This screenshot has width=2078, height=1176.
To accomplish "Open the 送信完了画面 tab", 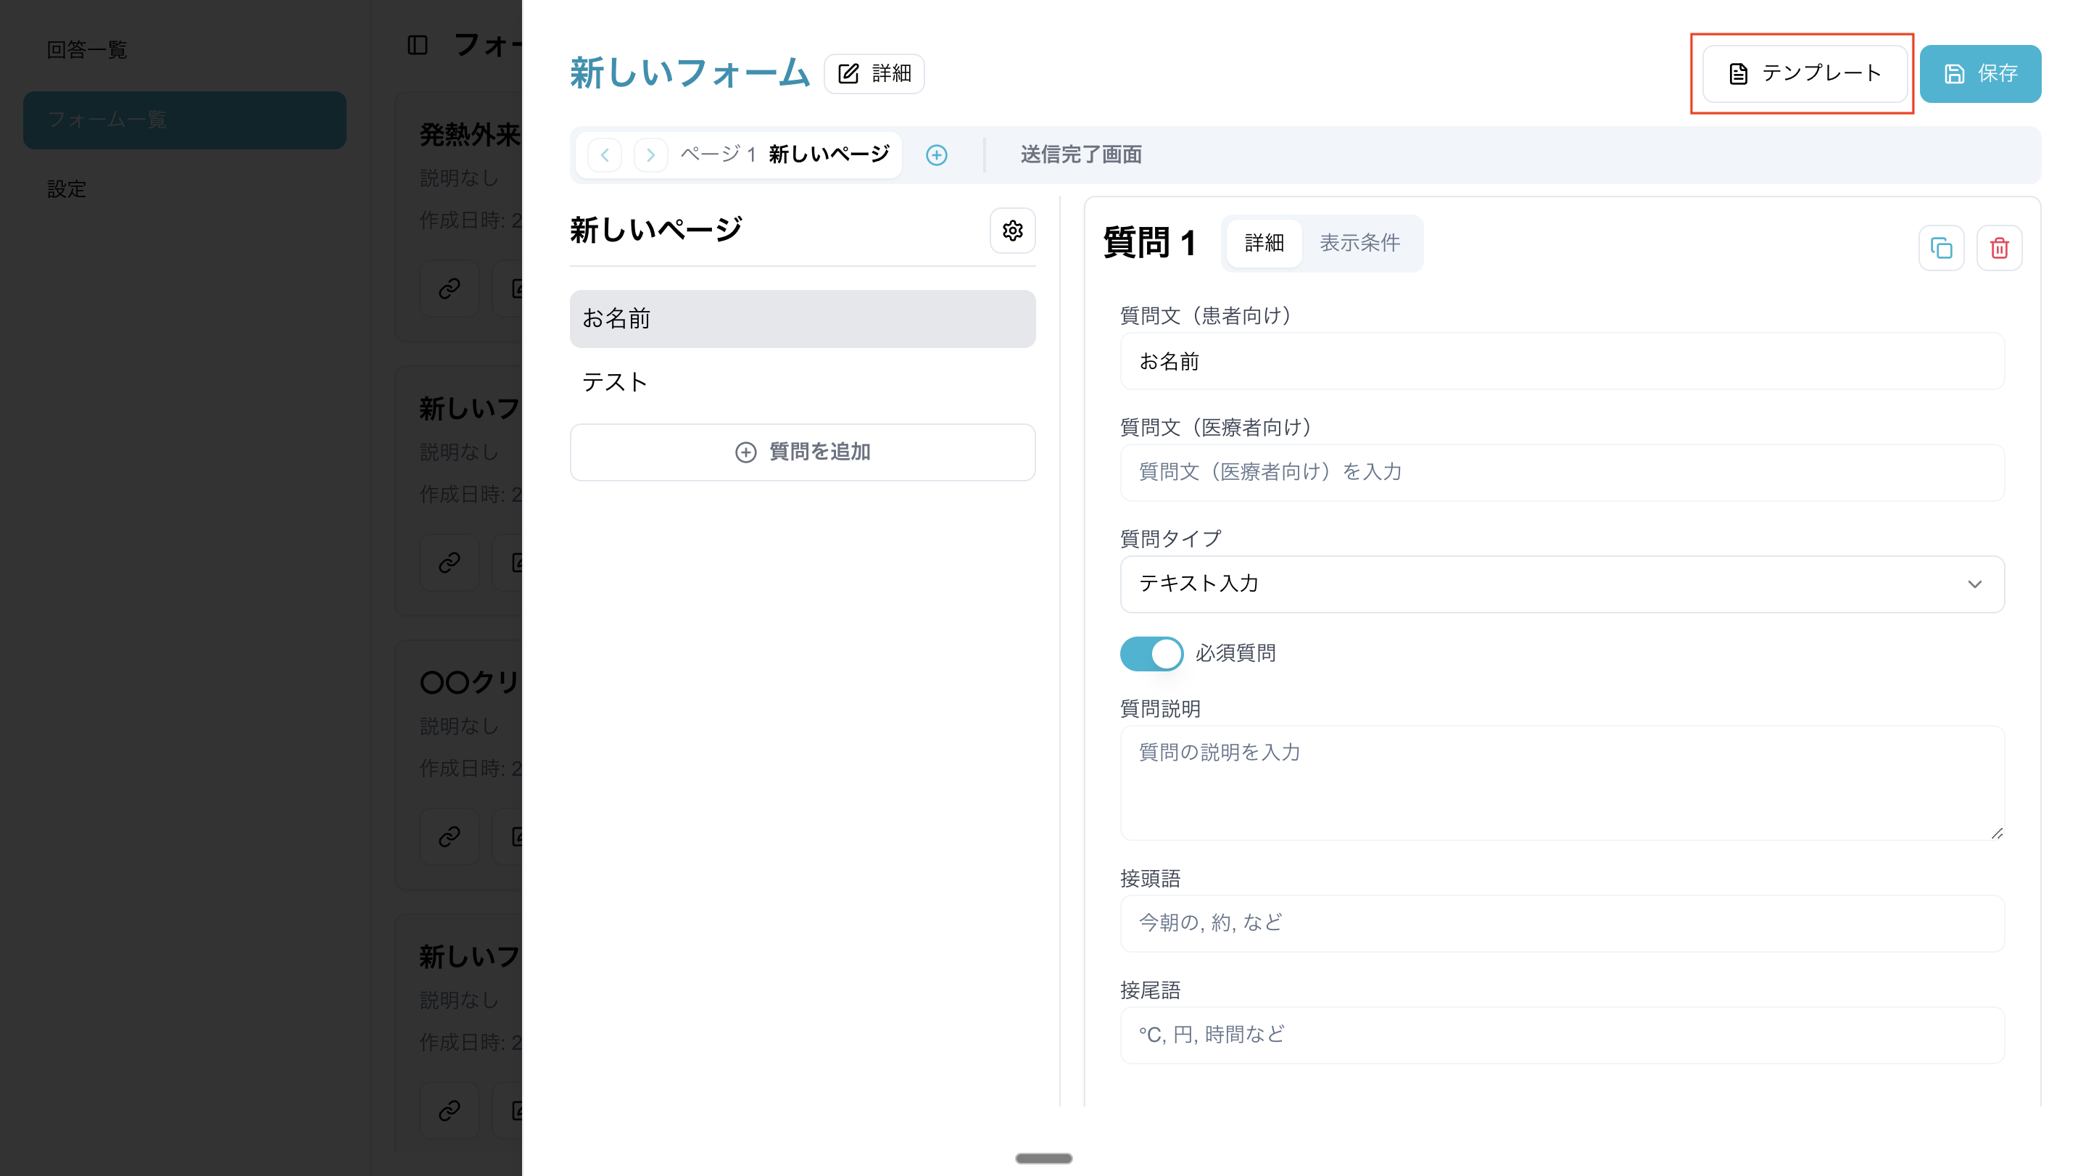I will 1080,155.
